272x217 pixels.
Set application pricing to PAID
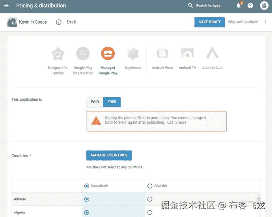click(95, 102)
